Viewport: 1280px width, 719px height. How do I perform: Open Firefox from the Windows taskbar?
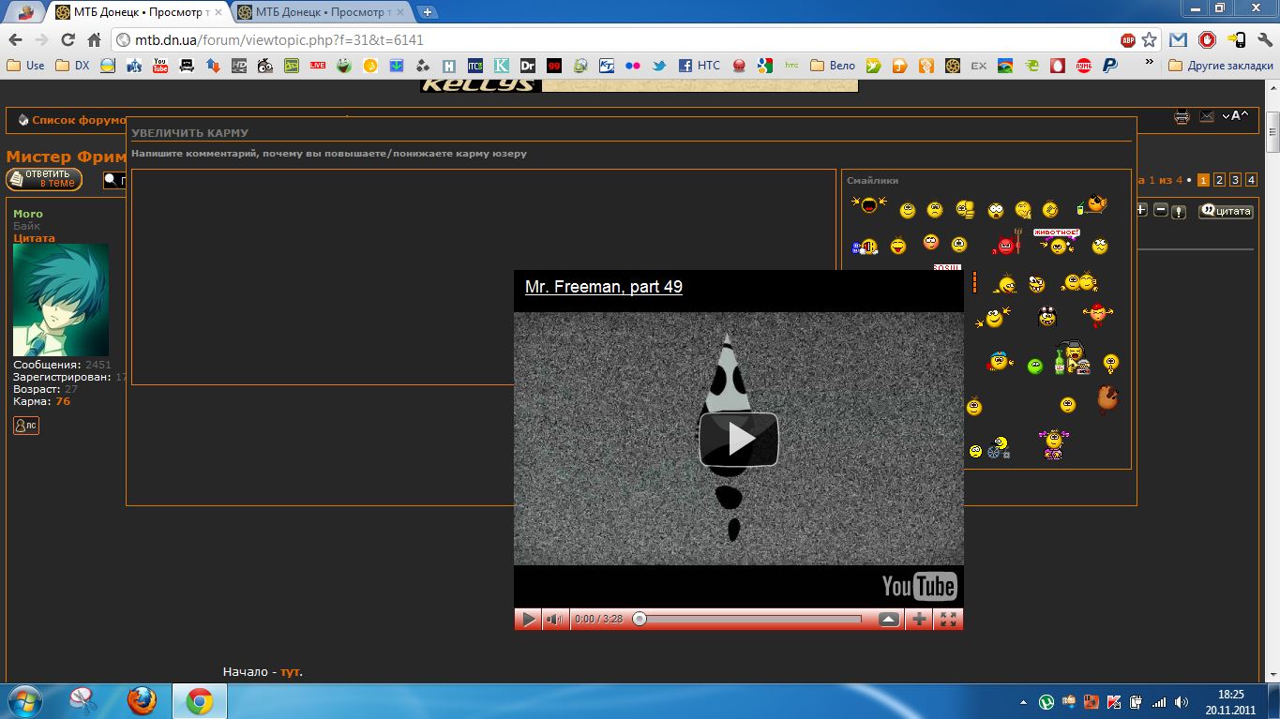pyautogui.click(x=142, y=700)
